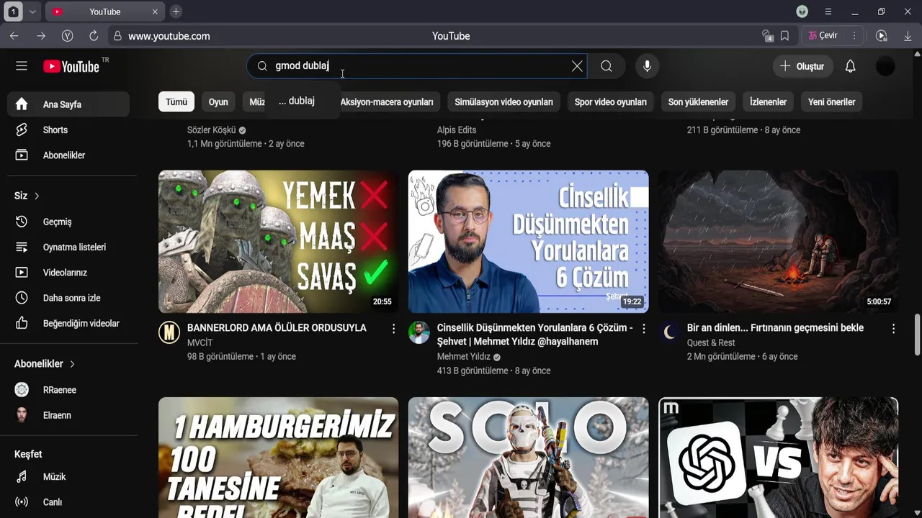Open the BANNERLORD AMA ÖLÜLER ORDUSUYLA thumbnail

click(278, 242)
